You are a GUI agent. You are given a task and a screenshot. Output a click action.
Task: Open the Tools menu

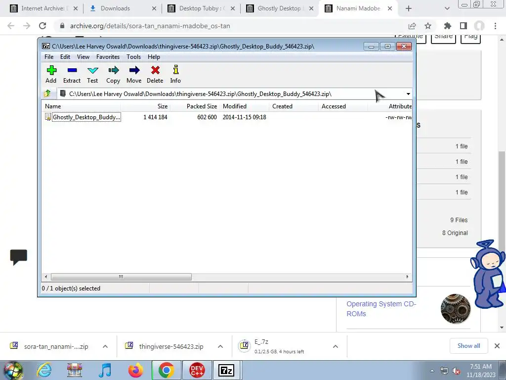tap(133, 57)
